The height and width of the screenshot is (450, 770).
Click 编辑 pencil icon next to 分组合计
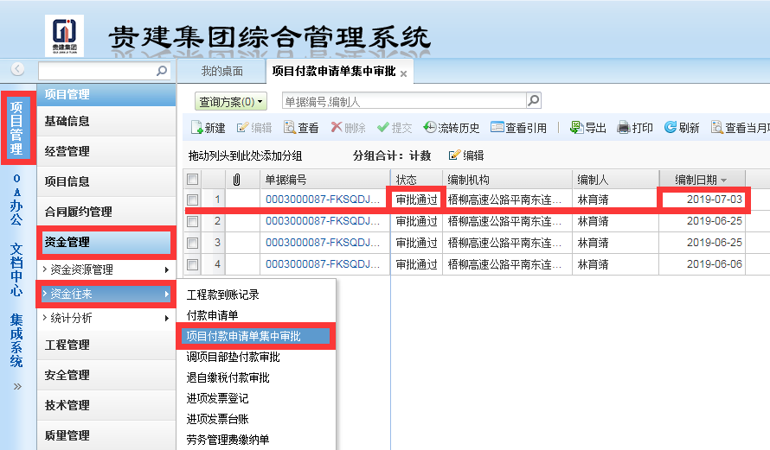[x=455, y=155]
